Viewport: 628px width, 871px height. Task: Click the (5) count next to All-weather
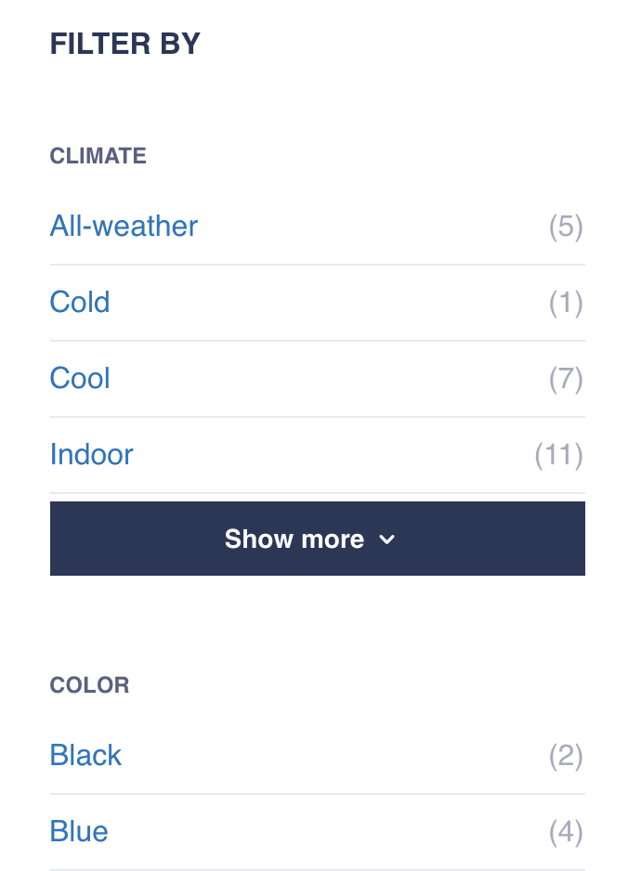[566, 227]
